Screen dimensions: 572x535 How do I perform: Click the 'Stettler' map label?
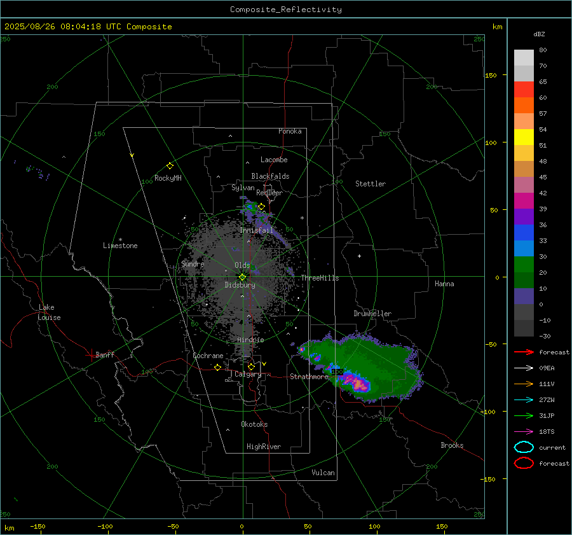point(371,184)
